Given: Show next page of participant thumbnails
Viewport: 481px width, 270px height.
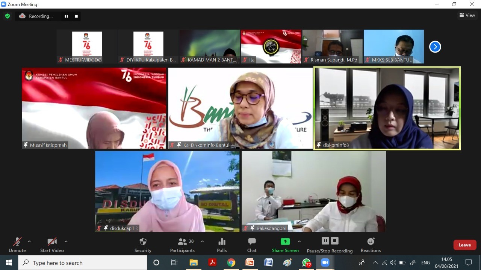Looking at the screenshot, I should click(x=435, y=47).
